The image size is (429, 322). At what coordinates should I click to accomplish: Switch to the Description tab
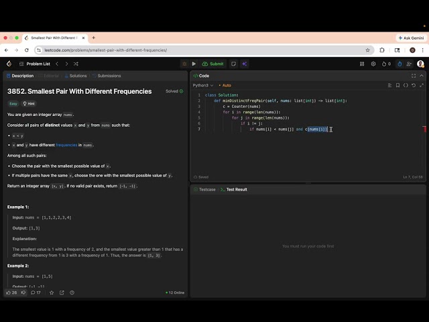click(x=20, y=76)
